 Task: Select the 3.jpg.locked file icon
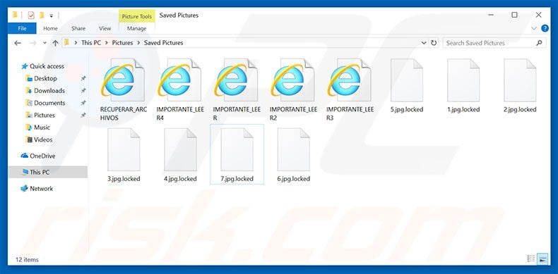124,150
